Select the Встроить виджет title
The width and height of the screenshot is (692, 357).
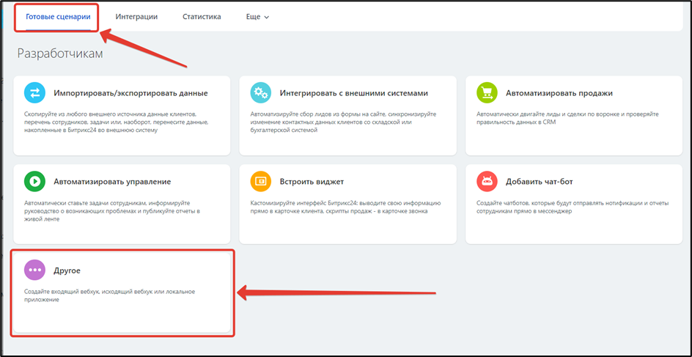point(312,181)
